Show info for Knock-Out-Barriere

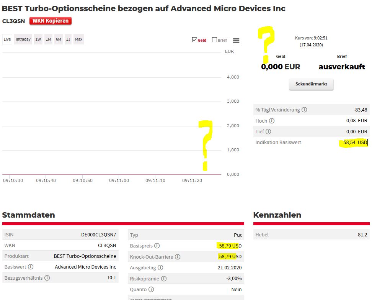(178, 257)
